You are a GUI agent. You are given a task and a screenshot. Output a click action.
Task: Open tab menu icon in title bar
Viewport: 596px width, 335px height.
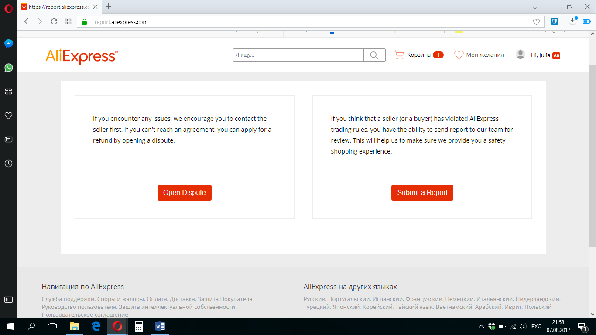(535, 7)
